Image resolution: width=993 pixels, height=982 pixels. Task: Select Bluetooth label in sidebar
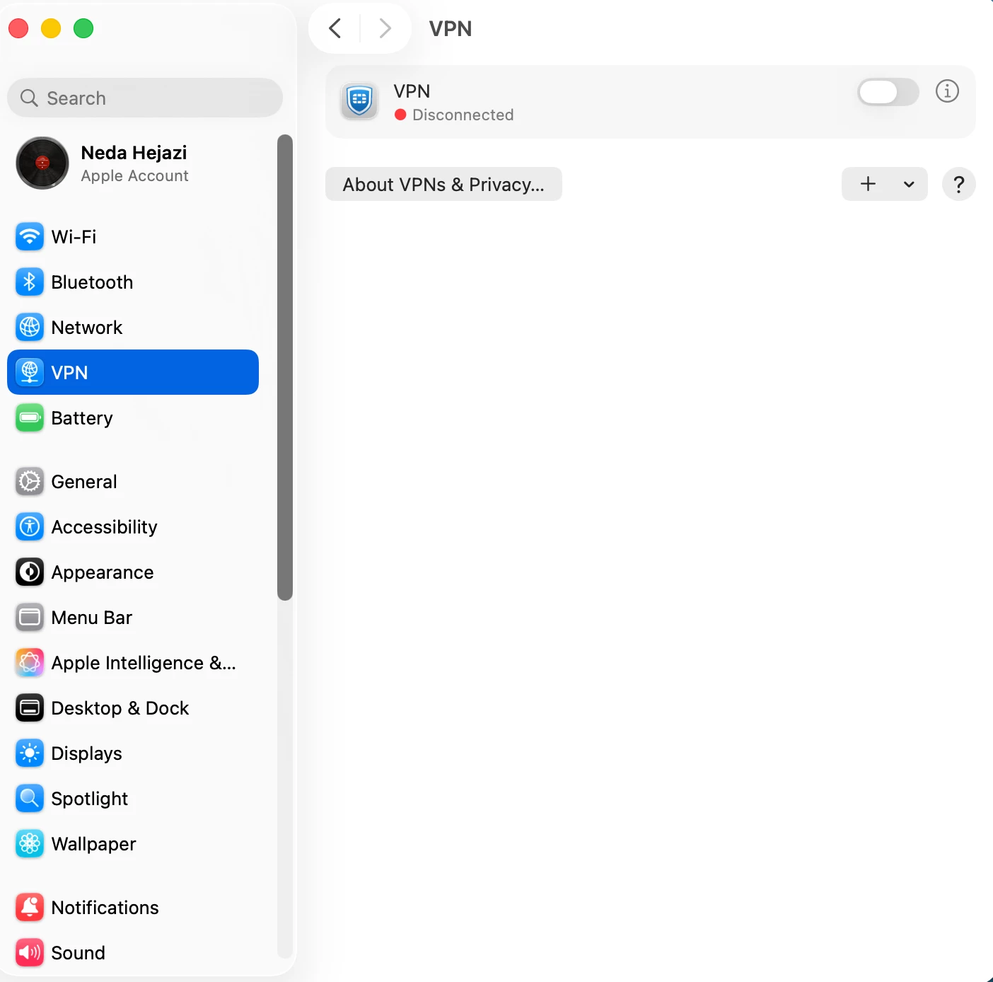point(92,282)
